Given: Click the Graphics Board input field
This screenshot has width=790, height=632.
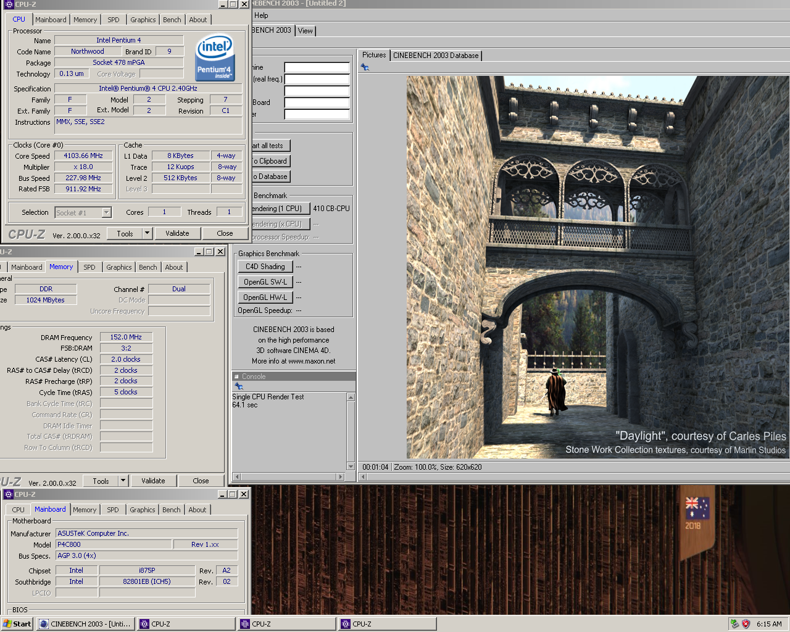Looking at the screenshot, I should pos(317,102).
